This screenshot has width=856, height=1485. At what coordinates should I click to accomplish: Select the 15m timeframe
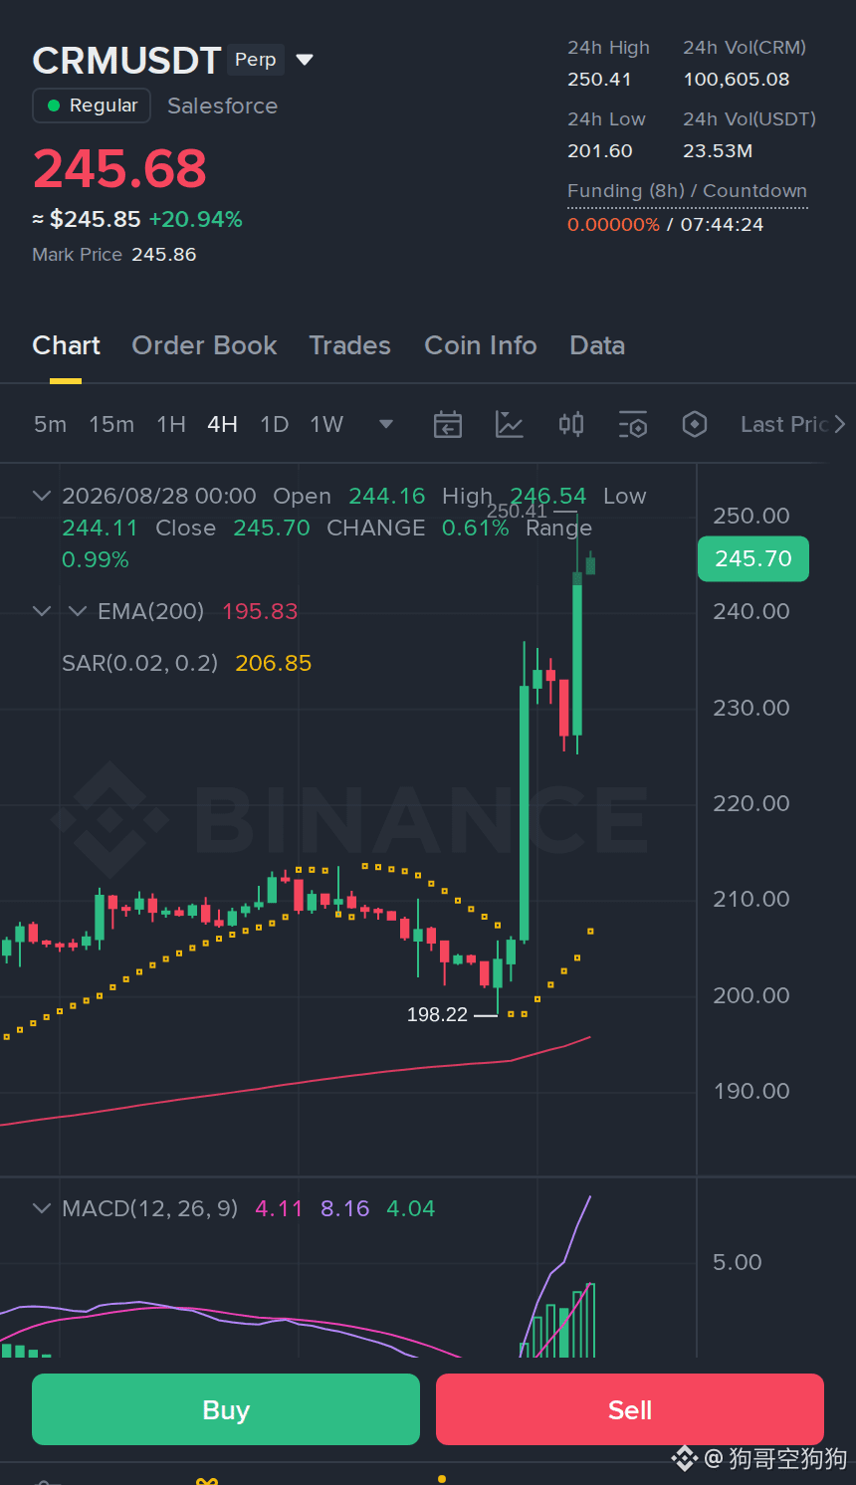click(111, 425)
